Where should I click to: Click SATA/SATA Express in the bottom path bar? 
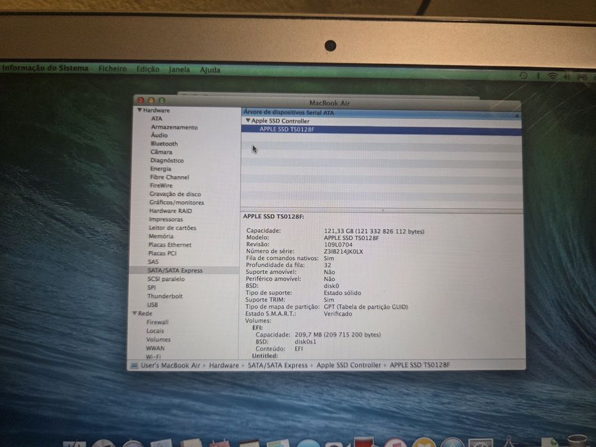point(277,365)
